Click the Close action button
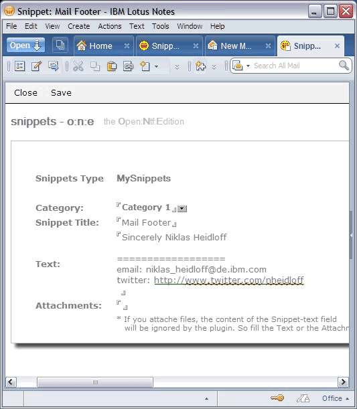This screenshot has width=357, height=409. (25, 92)
